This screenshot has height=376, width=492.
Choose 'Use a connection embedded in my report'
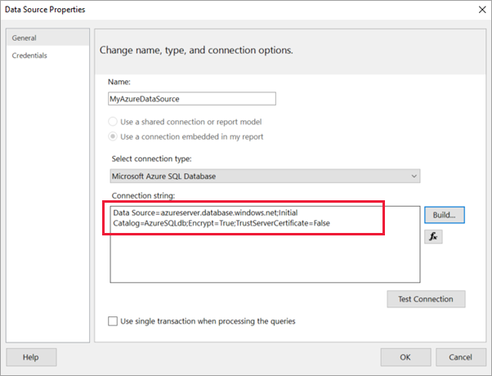pos(114,137)
